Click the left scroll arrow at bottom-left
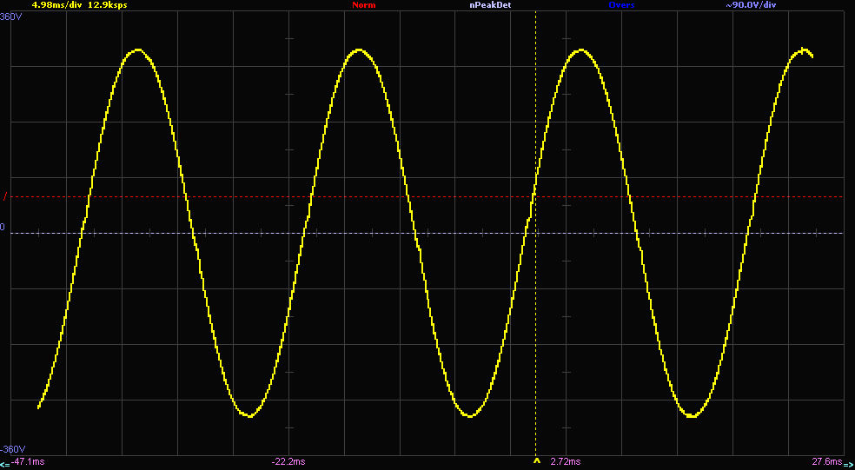Image resolution: width=855 pixels, height=470 pixels. click(x=5, y=462)
